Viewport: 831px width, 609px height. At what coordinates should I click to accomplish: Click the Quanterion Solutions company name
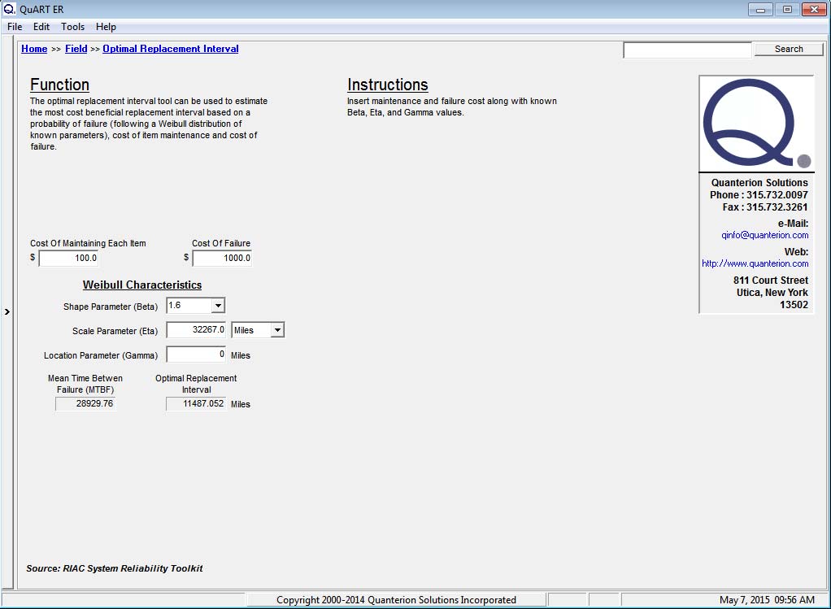point(759,183)
